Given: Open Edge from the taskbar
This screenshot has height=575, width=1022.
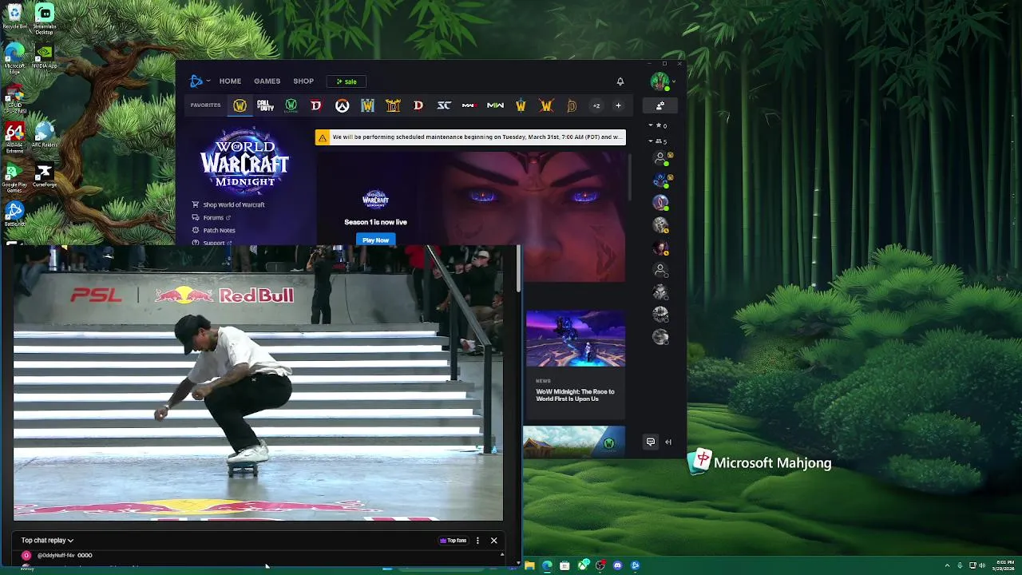Looking at the screenshot, I should (547, 565).
